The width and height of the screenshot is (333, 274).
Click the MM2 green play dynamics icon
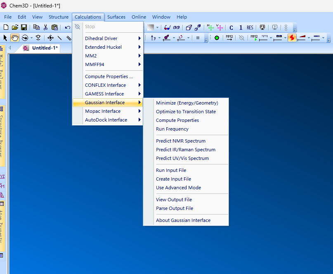(254, 38)
